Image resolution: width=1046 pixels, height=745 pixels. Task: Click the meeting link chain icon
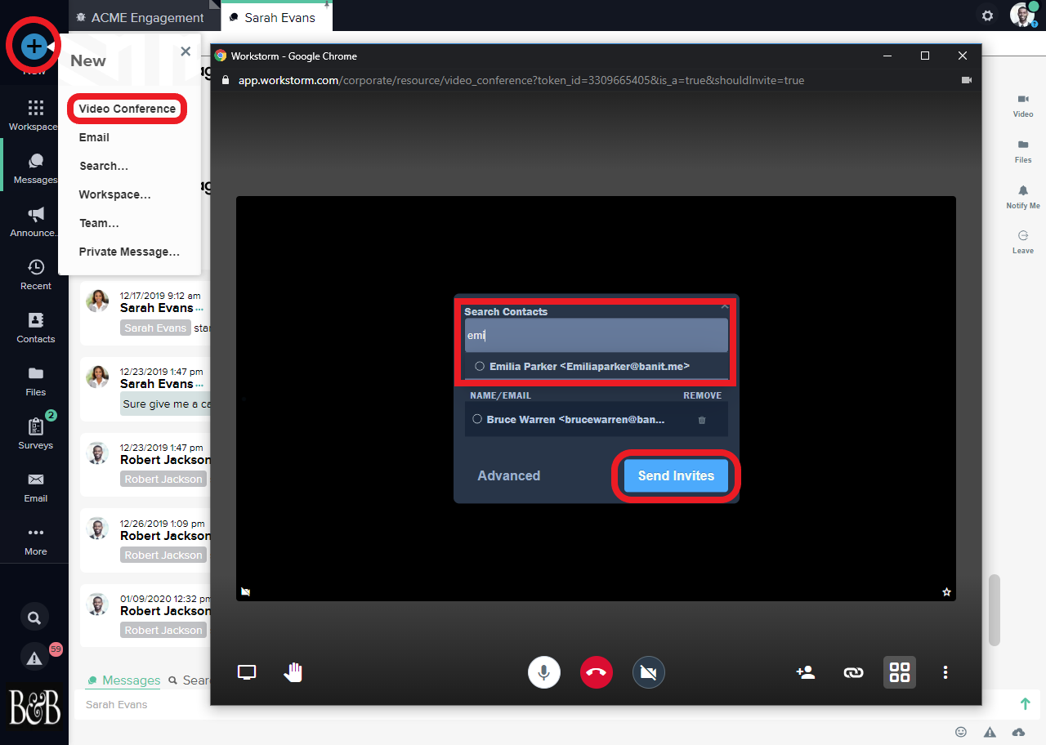click(x=853, y=672)
